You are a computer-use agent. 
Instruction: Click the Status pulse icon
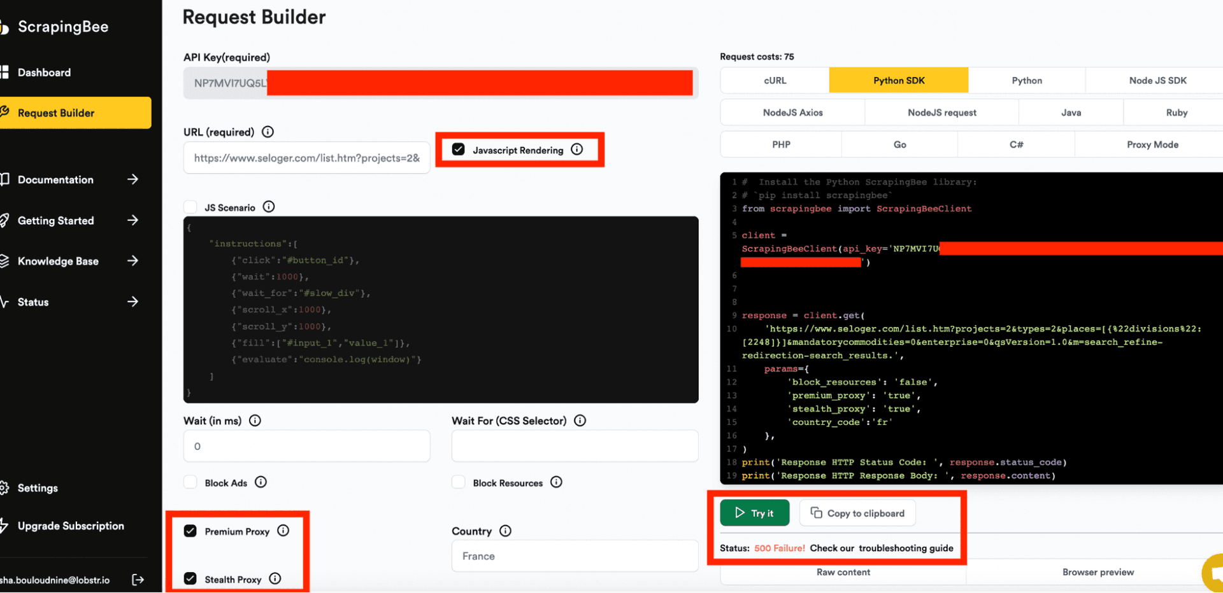pyautogui.click(x=4, y=302)
